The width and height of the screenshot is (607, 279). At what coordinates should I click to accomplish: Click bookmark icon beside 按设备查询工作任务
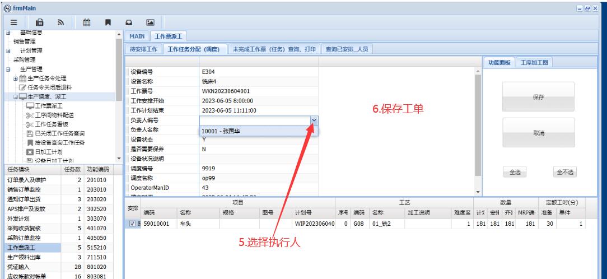pos(30,143)
